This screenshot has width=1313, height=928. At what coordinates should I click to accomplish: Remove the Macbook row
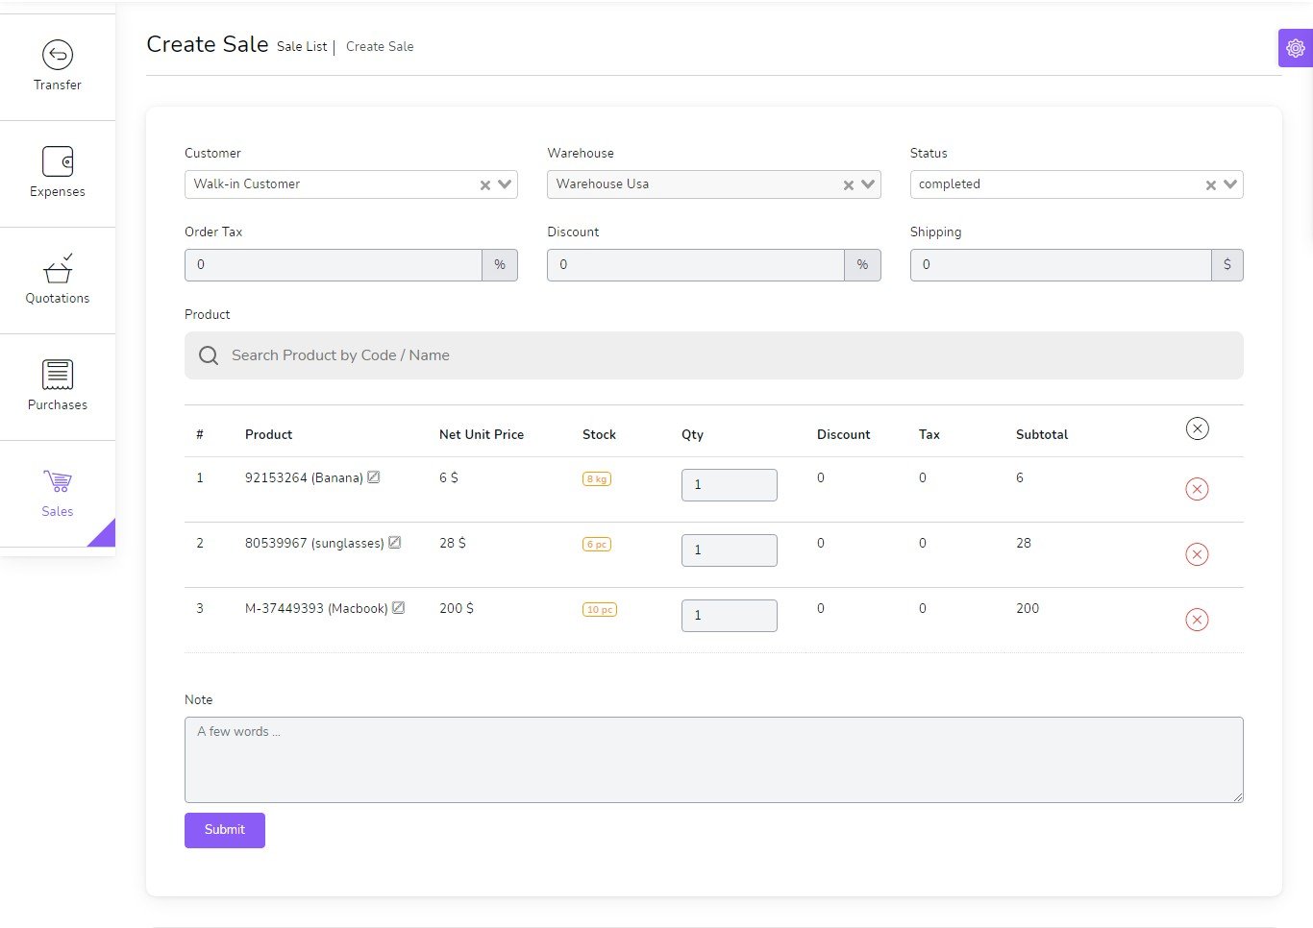point(1197,620)
